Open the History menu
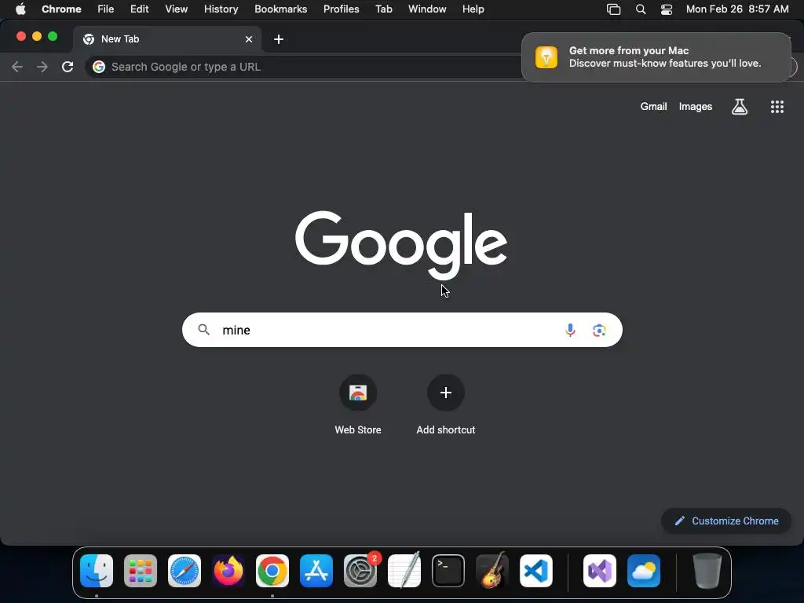Viewport: 804px width, 603px height. [221, 9]
